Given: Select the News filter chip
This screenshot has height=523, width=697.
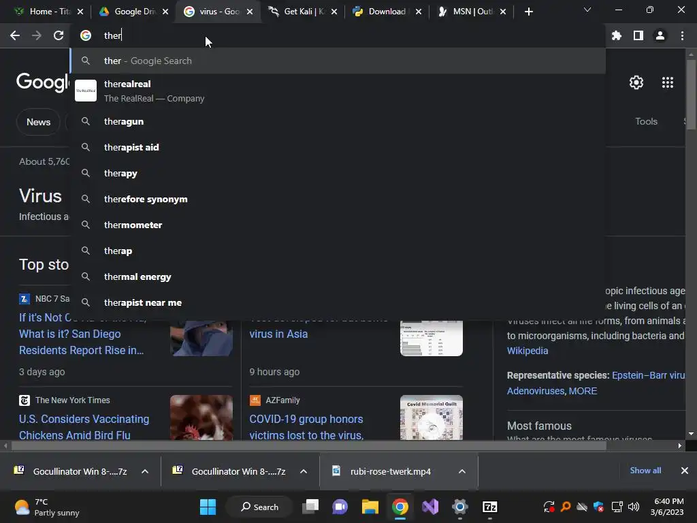Looking at the screenshot, I should 38,122.
